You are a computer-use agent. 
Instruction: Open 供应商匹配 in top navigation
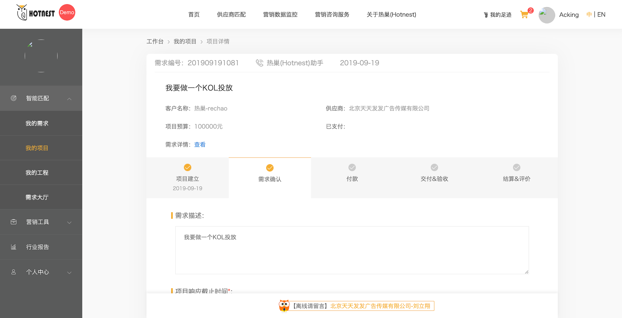tap(231, 15)
